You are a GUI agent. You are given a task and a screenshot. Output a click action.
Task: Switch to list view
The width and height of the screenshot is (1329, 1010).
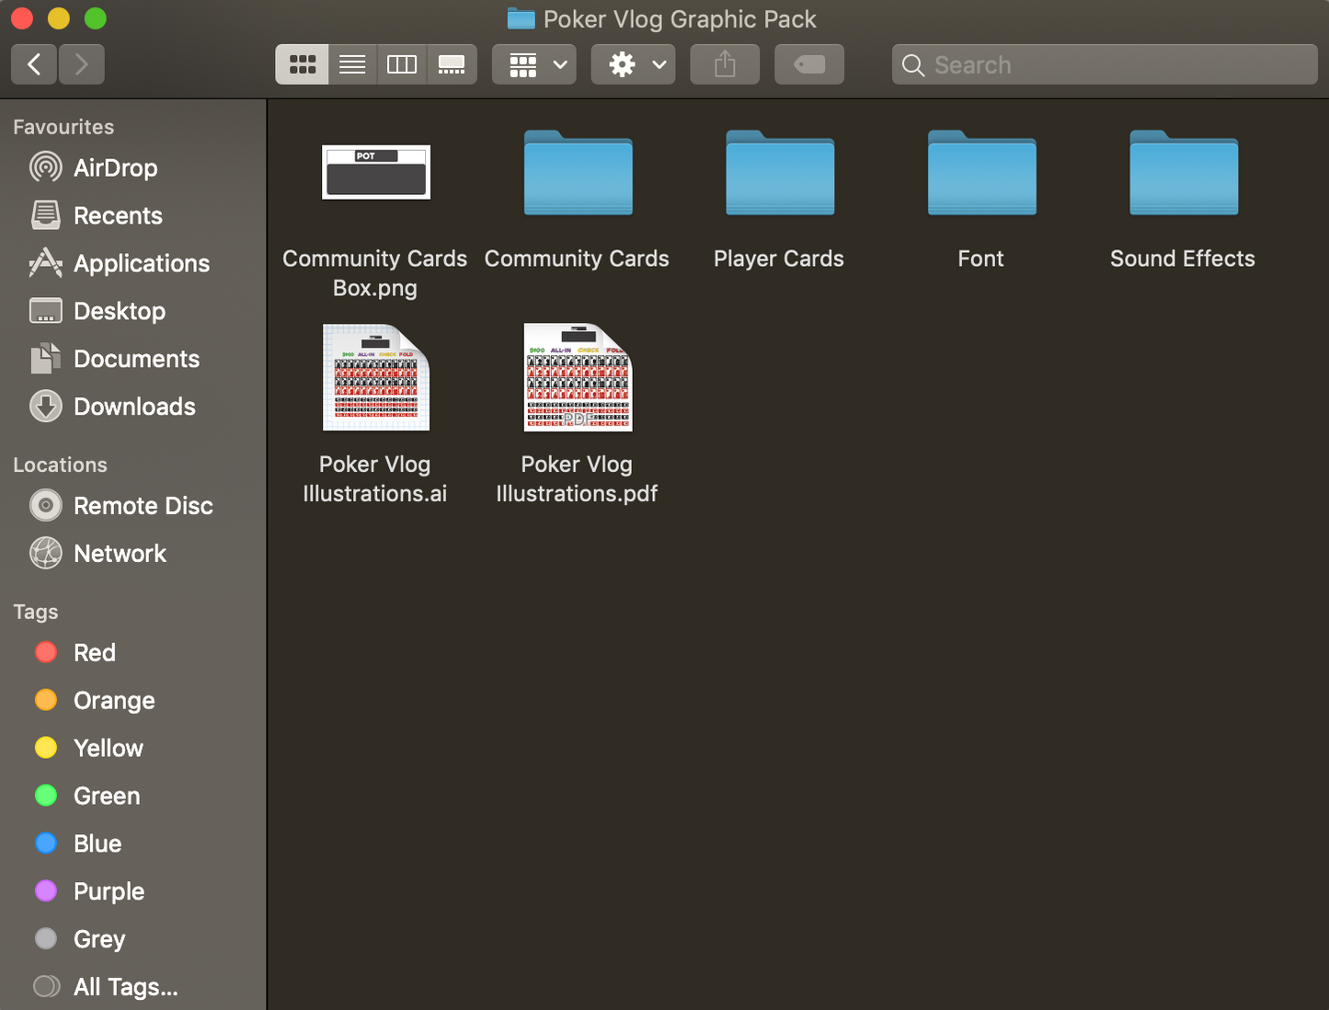pos(352,64)
